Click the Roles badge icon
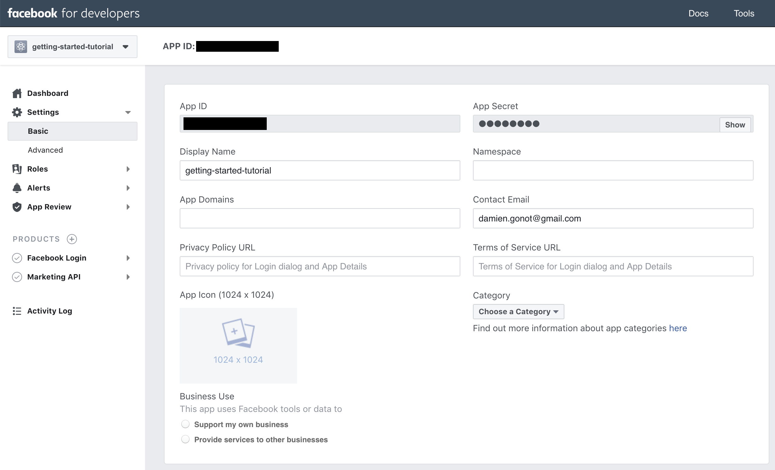Image resolution: width=775 pixels, height=470 pixels. click(x=17, y=169)
